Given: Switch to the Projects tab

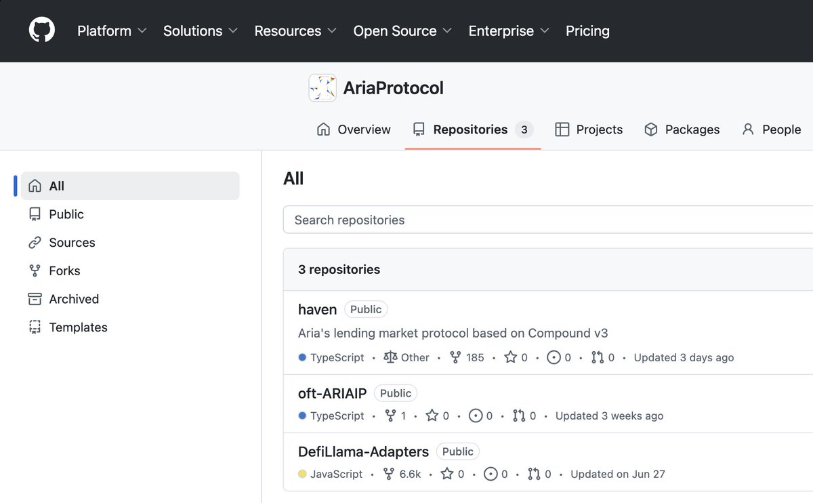Looking at the screenshot, I should tap(589, 129).
